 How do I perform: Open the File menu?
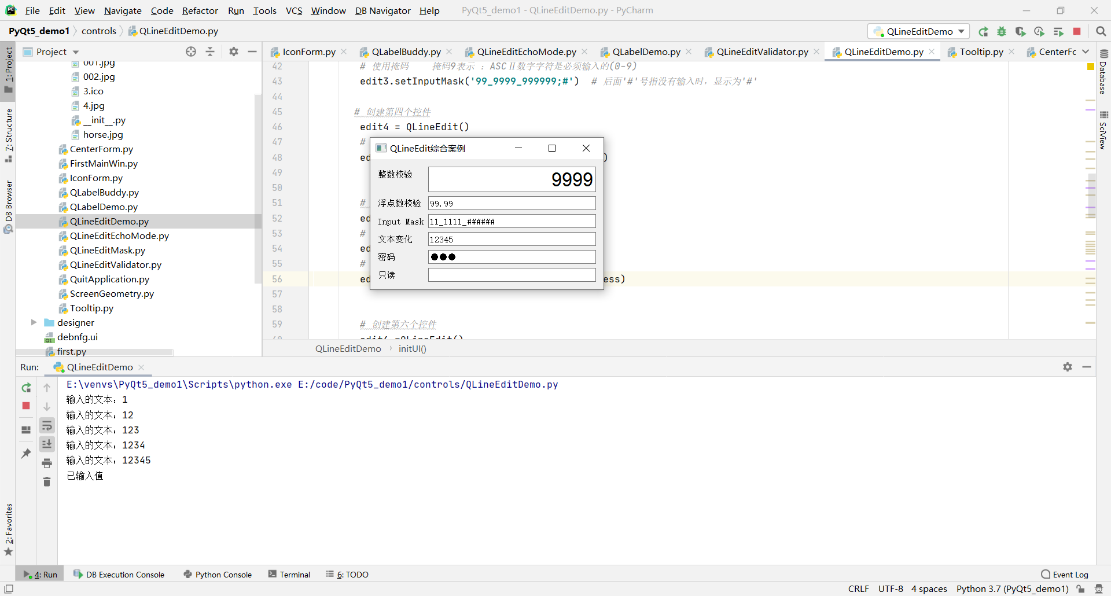pos(32,10)
